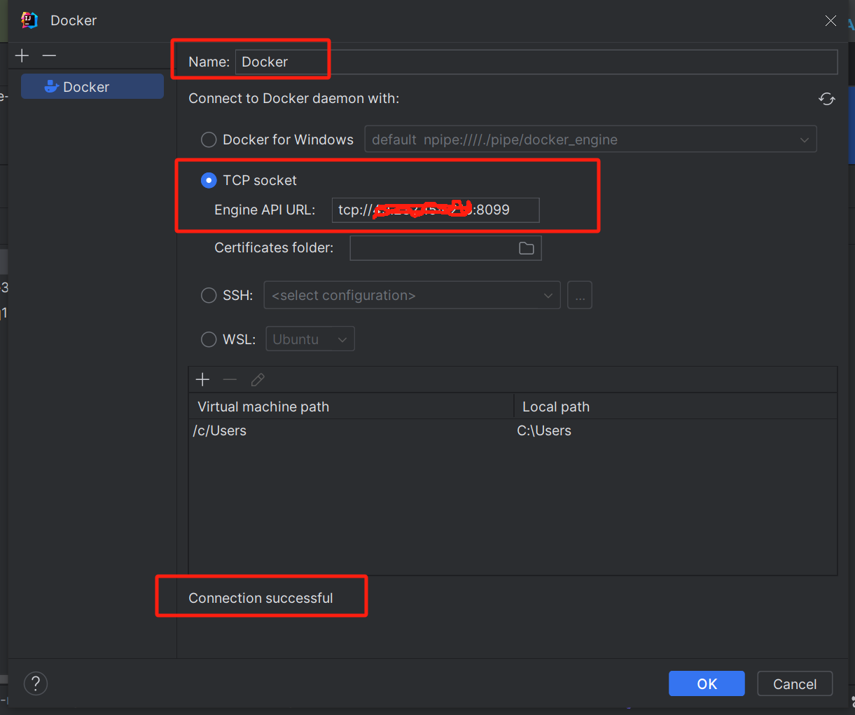Image resolution: width=855 pixels, height=715 pixels.
Task: Select the /c/Users virtual machine path cell
Action: 352,430
